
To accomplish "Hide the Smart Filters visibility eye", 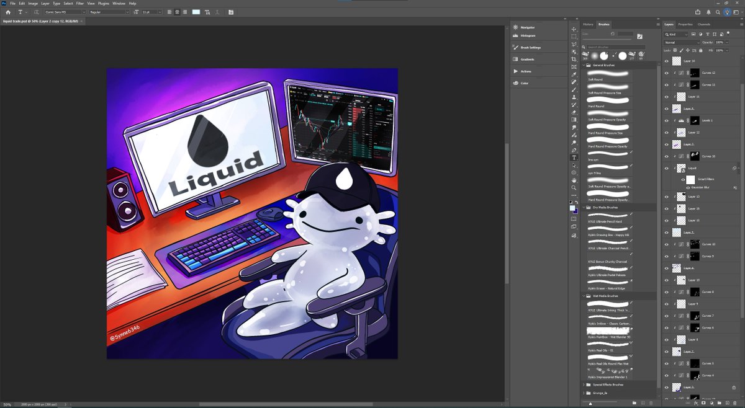I will click(684, 180).
